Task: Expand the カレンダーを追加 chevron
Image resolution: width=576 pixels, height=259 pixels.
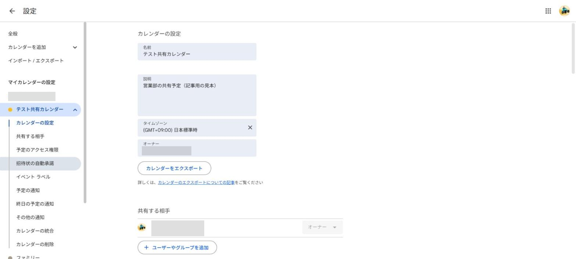Action: click(x=75, y=47)
